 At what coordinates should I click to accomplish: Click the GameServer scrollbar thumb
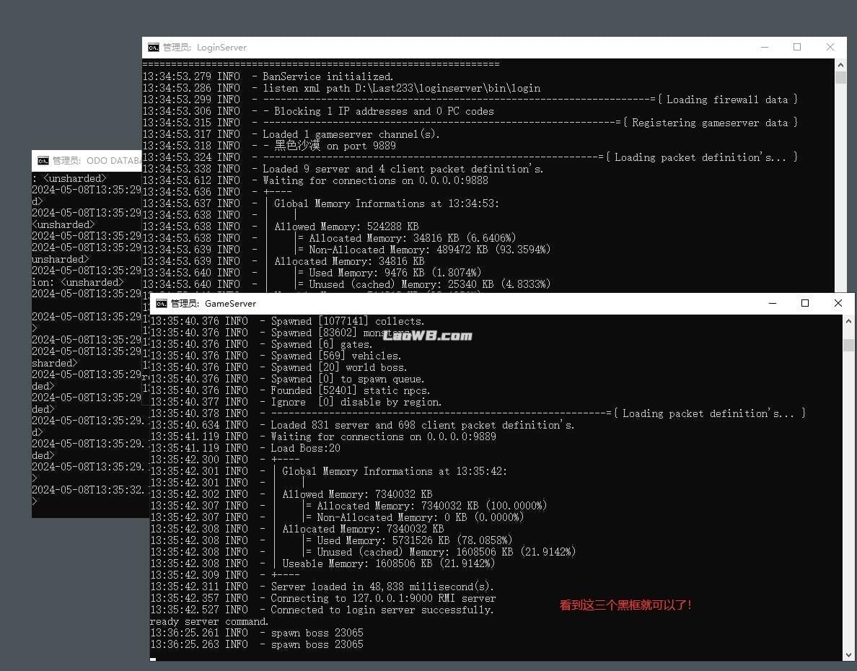(x=848, y=345)
